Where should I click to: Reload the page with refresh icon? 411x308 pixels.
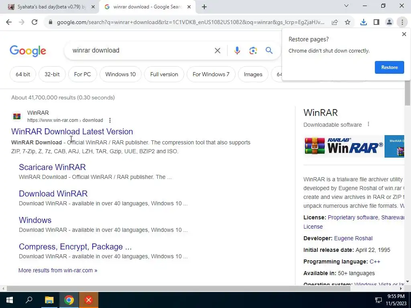point(35,22)
